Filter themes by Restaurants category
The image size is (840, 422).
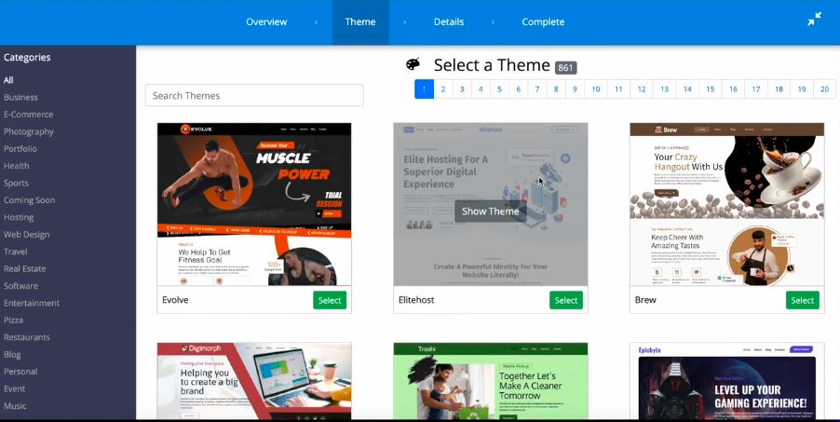pyautogui.click(x=26, y=337)
